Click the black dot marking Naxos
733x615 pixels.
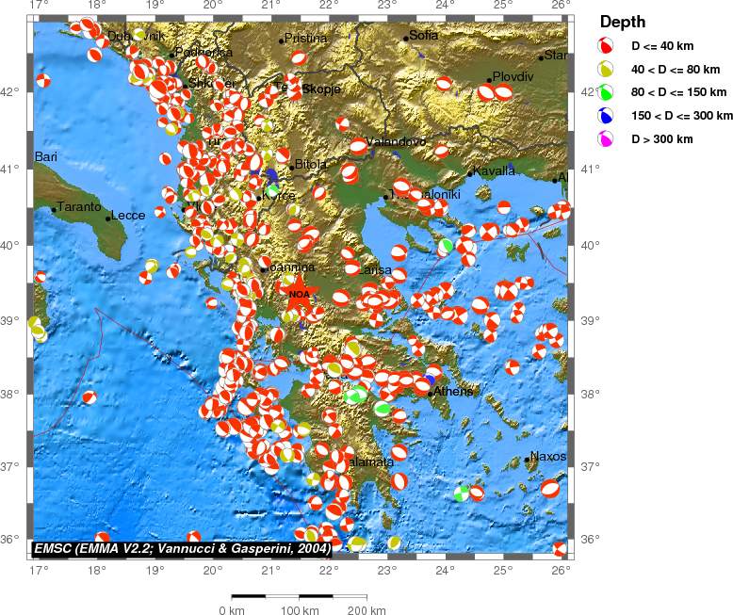(x=527, y=460)
